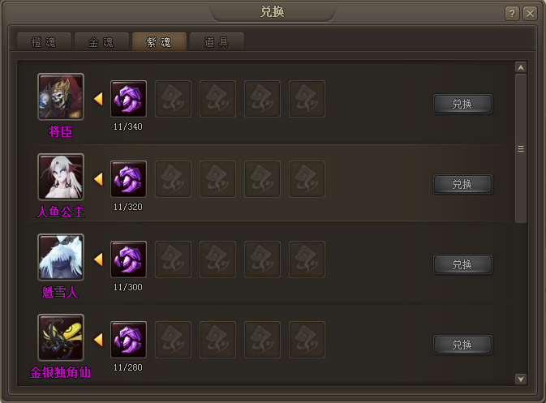Click 兑换 button for 将臣
546x403 pixels.
[x=462, y=104]
